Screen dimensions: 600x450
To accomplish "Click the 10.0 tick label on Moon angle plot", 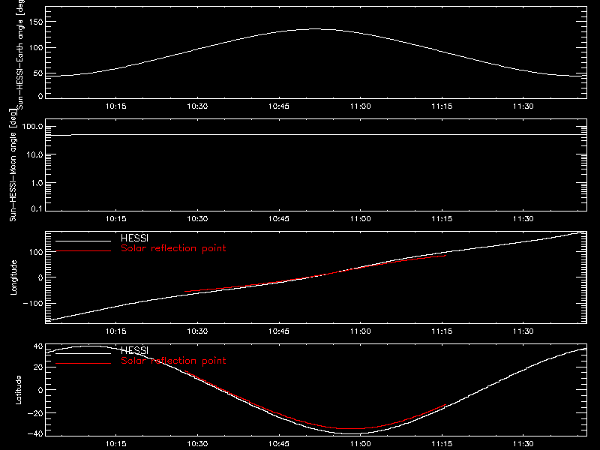I will click(35, 155).
